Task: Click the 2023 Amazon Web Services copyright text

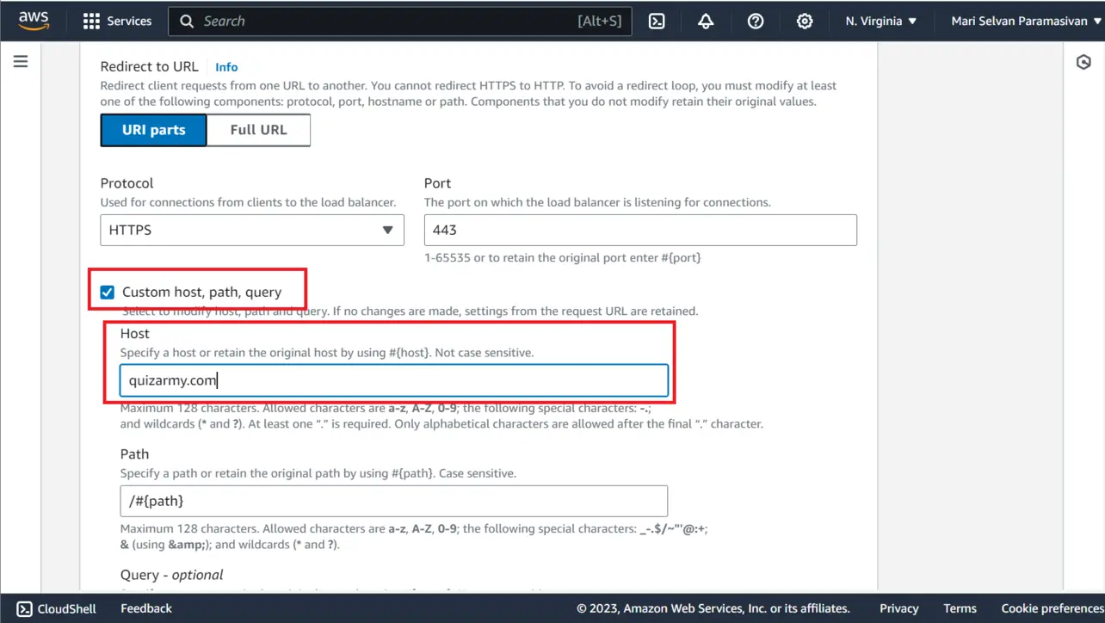Action: (713, 608)
